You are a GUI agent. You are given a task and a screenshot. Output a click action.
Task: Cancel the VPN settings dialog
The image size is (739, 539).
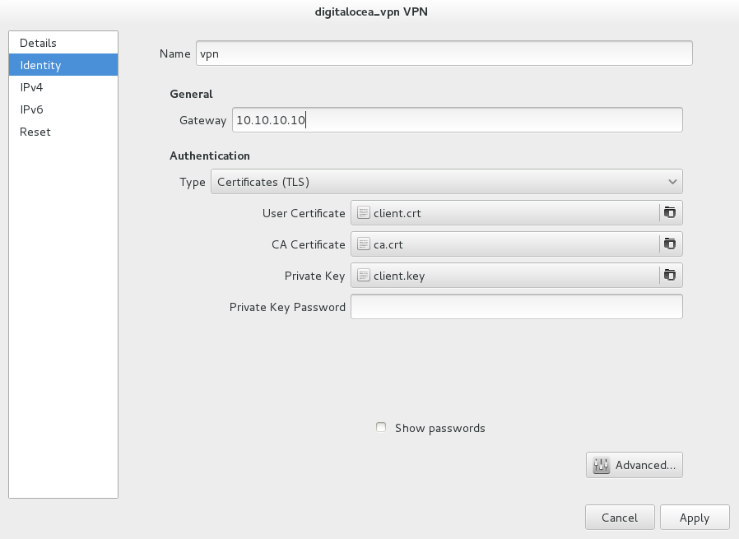click(x=620, y=518)
